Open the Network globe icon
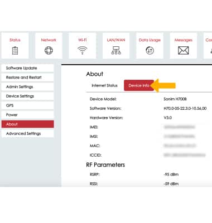Viewport: 212px width, 223px height. coord(49,50)
